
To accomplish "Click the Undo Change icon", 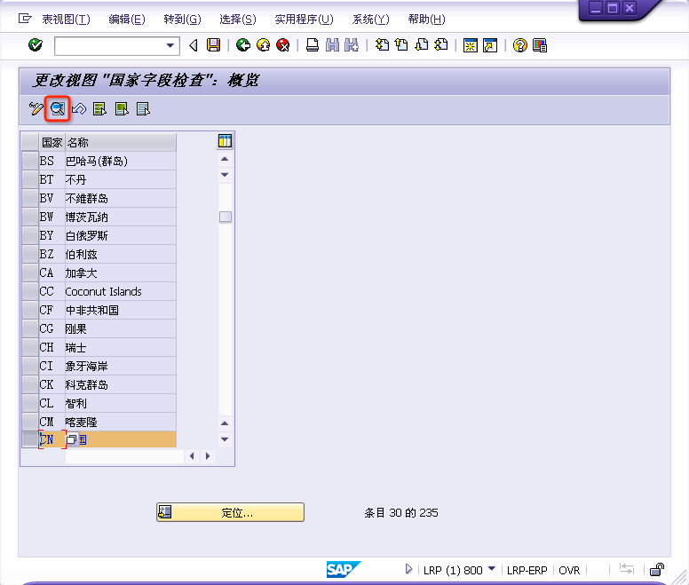I will coord(79,108).
